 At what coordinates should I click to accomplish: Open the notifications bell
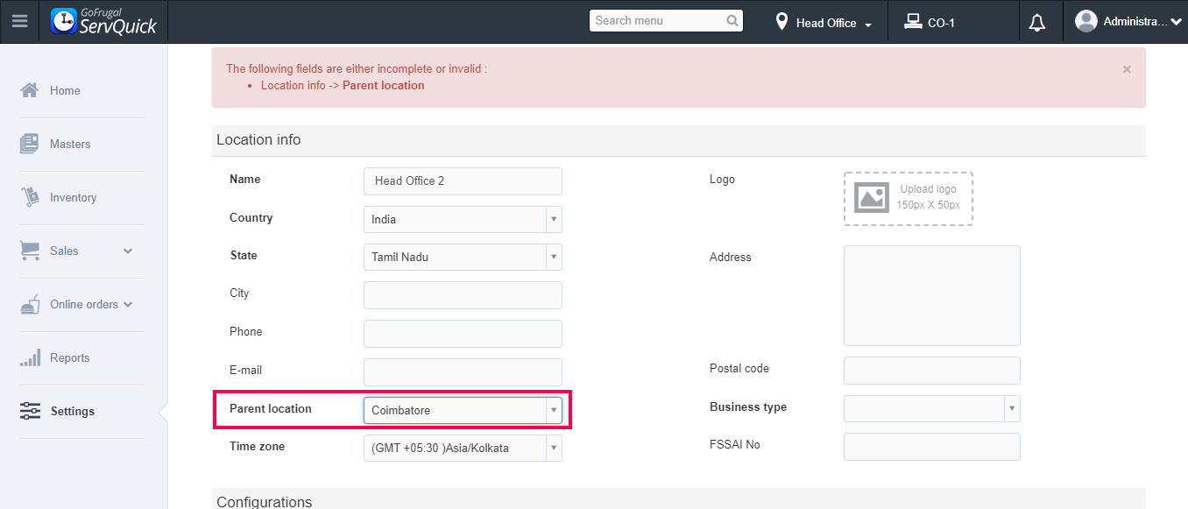[1037, 23]
